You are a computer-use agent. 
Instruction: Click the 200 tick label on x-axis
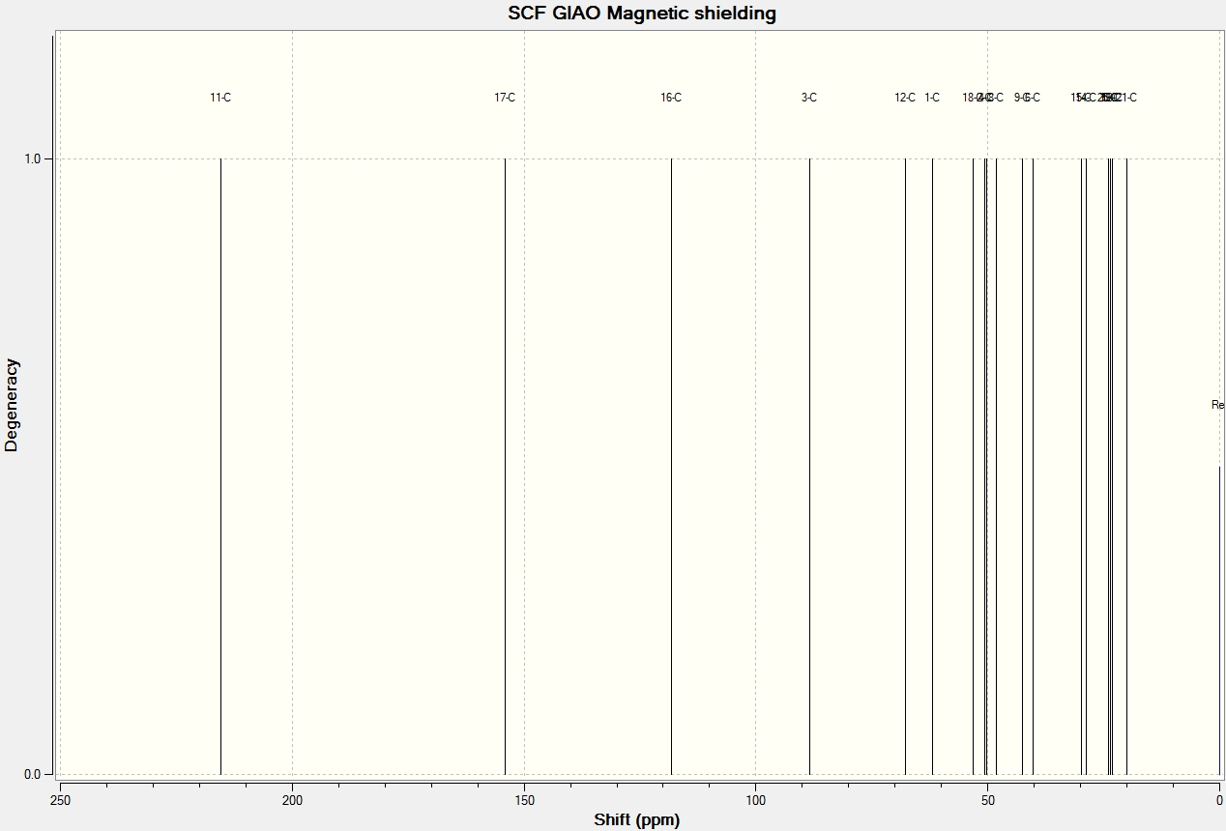coord(292,799)
